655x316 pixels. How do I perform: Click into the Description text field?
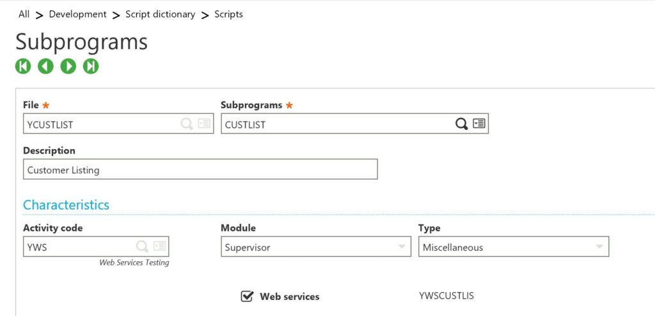click(x=200, y=170)
